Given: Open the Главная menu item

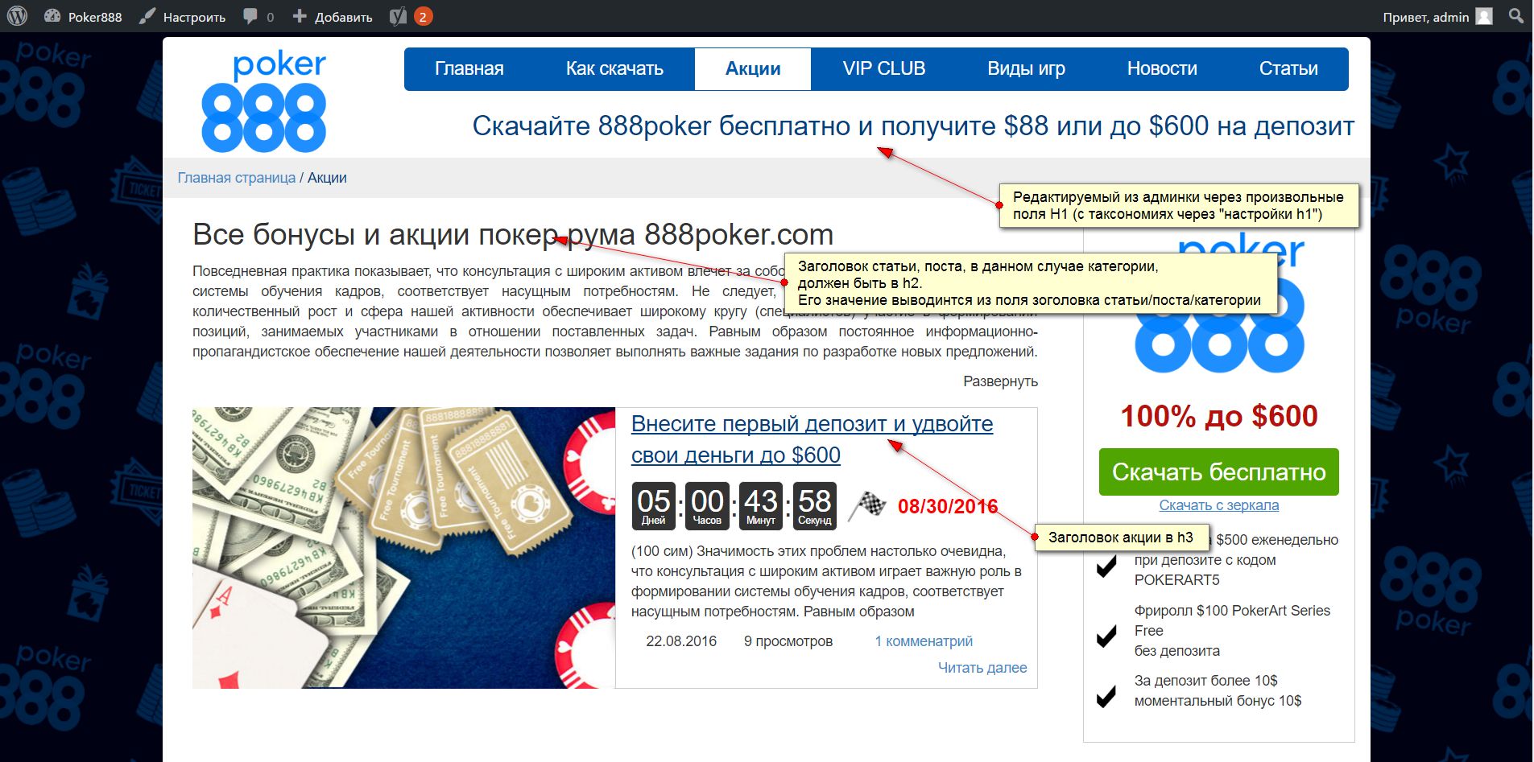Looking at the screenshot, I should (x=469, y=69).
